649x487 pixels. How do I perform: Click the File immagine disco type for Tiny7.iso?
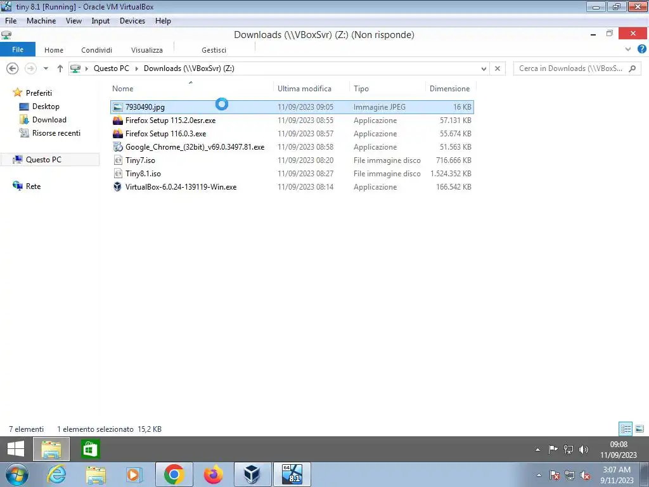pos(387,160)
